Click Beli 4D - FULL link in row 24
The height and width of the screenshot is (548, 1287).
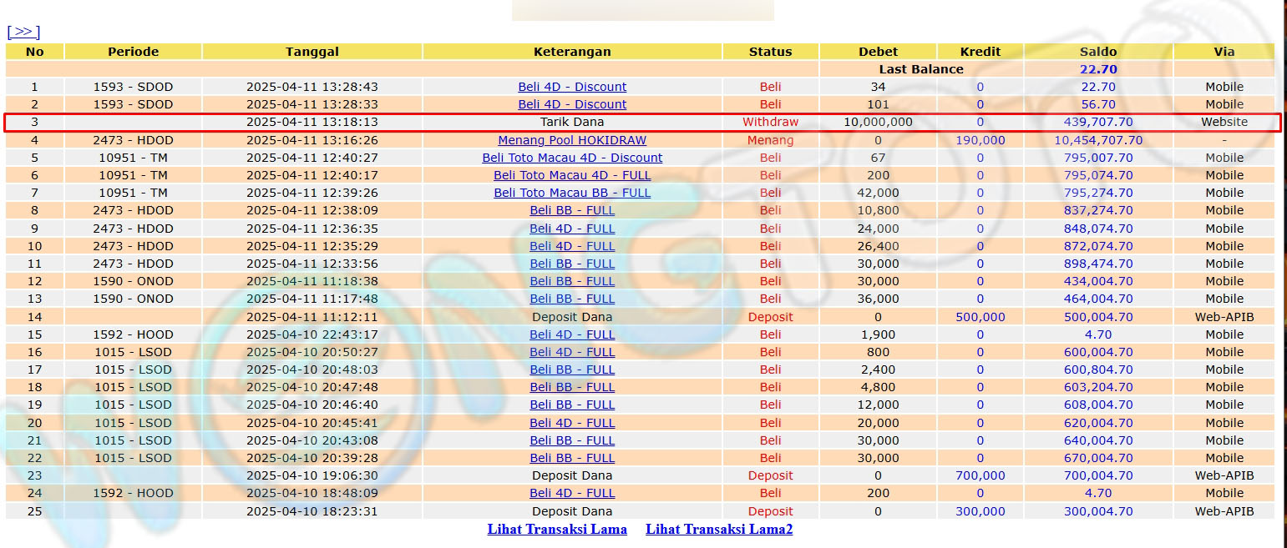point(572,493)
